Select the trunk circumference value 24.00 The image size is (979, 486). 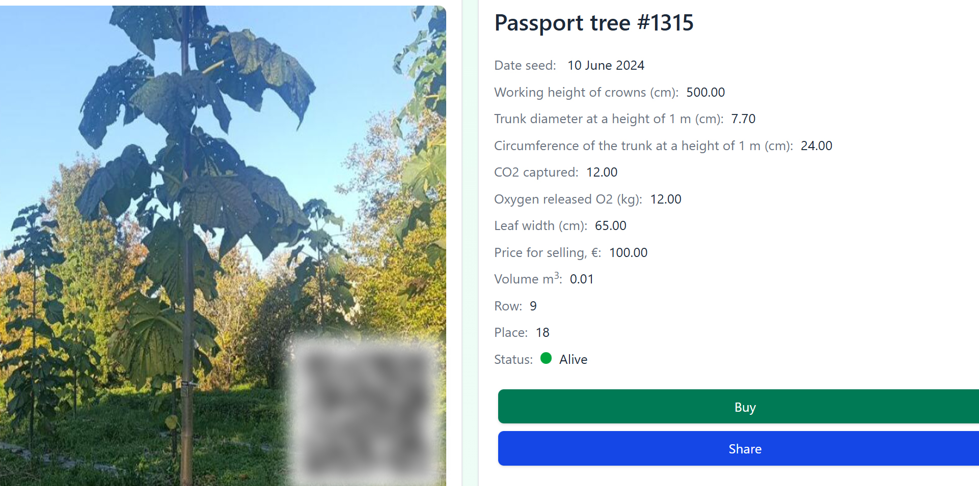816,146
